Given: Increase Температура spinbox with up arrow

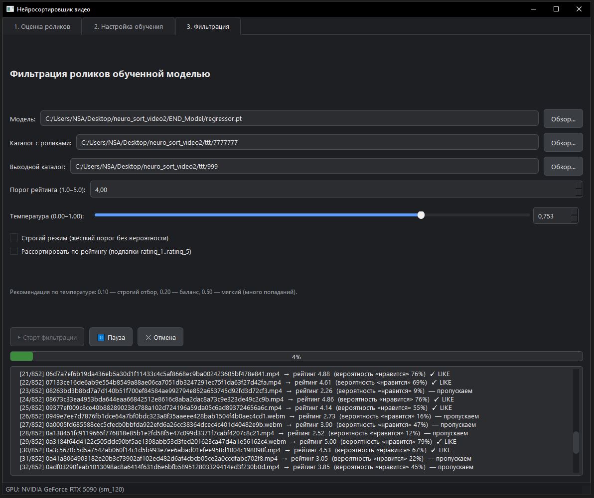Looking at the screenshot, I should [574, 212].
